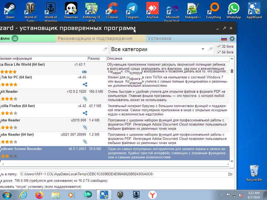Click the v2021.007.20099 version text
This screenshot has height=200, width=267.
tap(73, 135)
